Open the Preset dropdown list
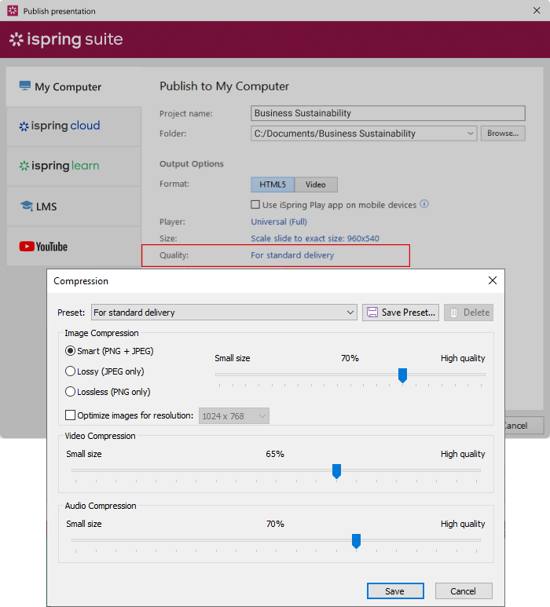This screenshot has height=607, width=550. [x=350, y=313]
